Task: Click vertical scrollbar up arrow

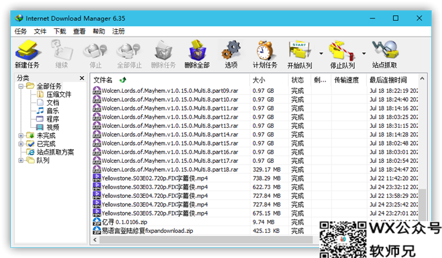Action: click(422, 79)
